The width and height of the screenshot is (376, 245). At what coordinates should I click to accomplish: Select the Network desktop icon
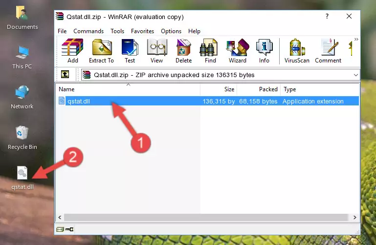22,98
